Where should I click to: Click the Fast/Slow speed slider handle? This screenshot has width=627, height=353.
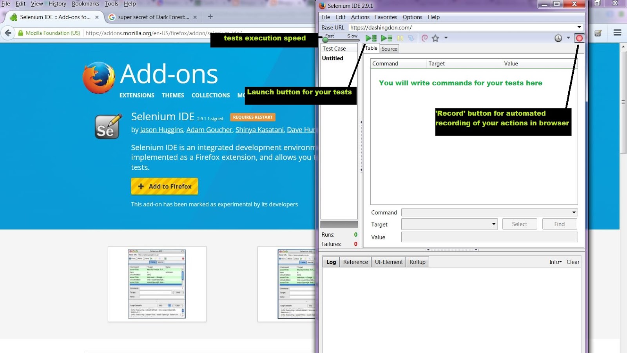point(325,40)
